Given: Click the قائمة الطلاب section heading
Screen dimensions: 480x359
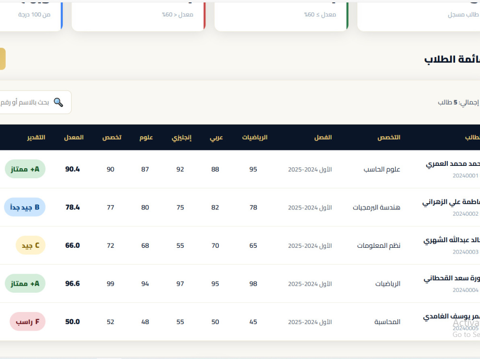Looking at the screenshot, I should click(x=452, y=59).
